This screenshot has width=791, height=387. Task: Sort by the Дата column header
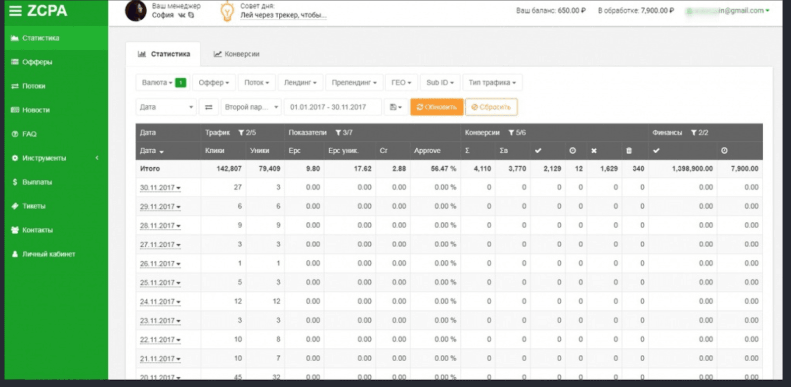pos(151,151)
